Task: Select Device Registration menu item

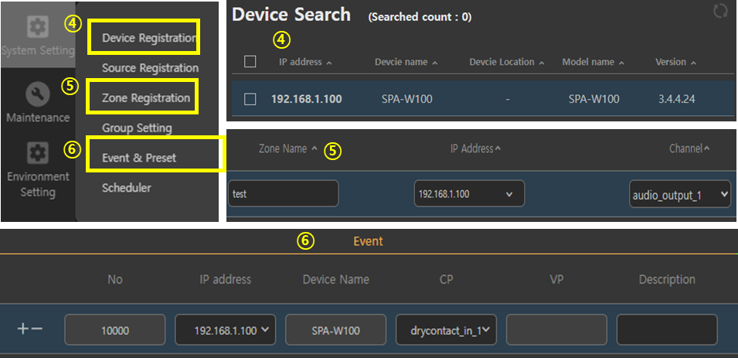Action: click(x=150, y=38)
